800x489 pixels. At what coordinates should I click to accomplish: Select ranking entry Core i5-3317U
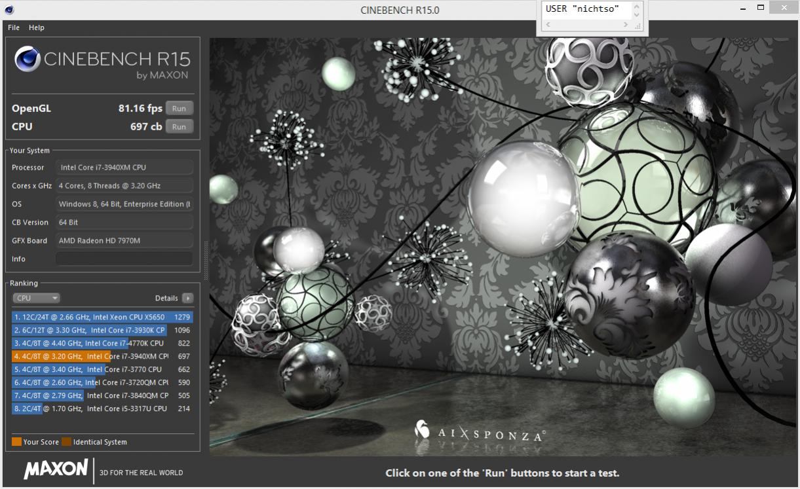103,408
